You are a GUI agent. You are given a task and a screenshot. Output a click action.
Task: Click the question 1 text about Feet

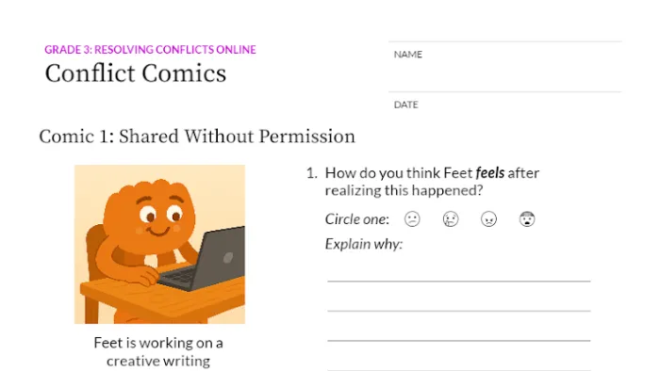tap(432, 182)
